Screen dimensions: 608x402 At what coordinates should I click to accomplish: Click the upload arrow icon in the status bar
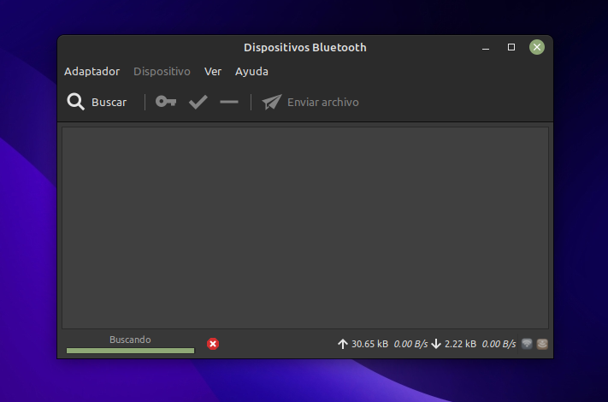(343, 344)
